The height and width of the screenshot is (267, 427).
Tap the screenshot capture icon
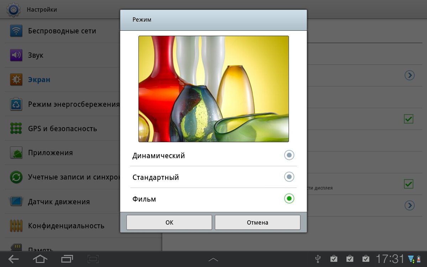pyautogui.click(x=93, y=259)
